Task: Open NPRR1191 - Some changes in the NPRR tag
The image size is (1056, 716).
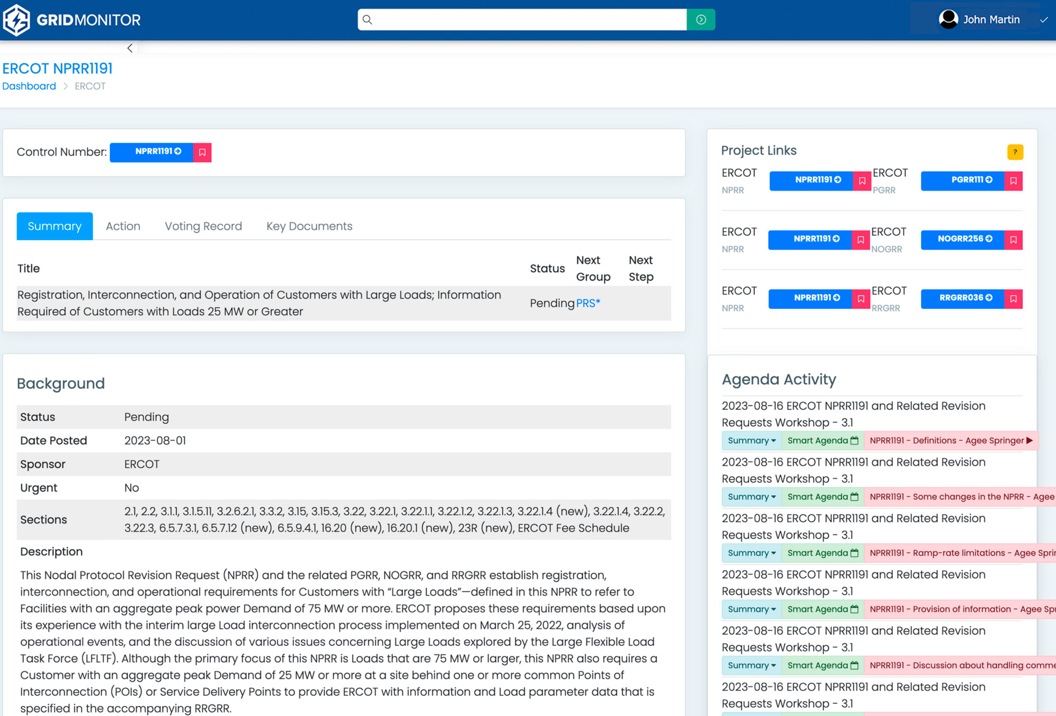Action: coord(960,497)
